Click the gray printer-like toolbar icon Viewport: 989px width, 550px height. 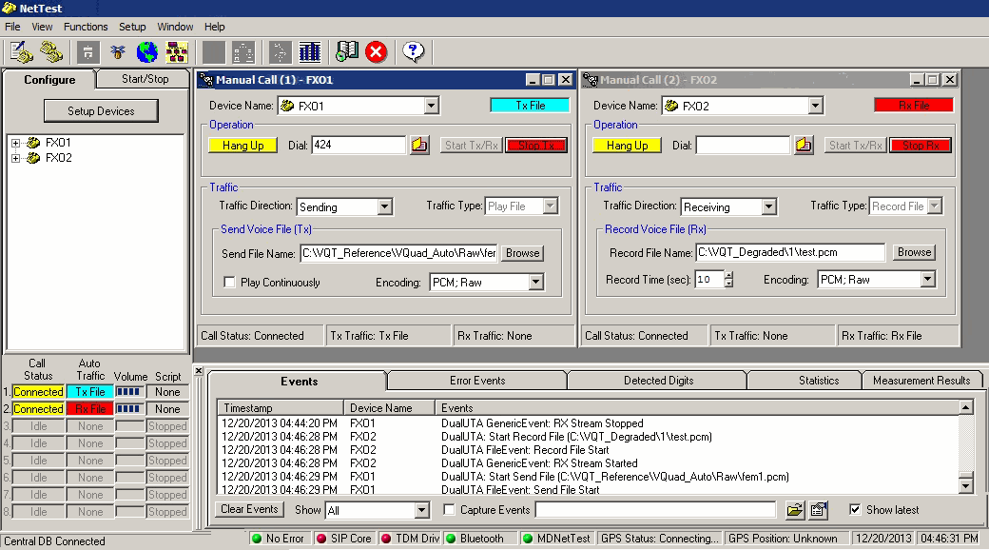tap(88, 51)
